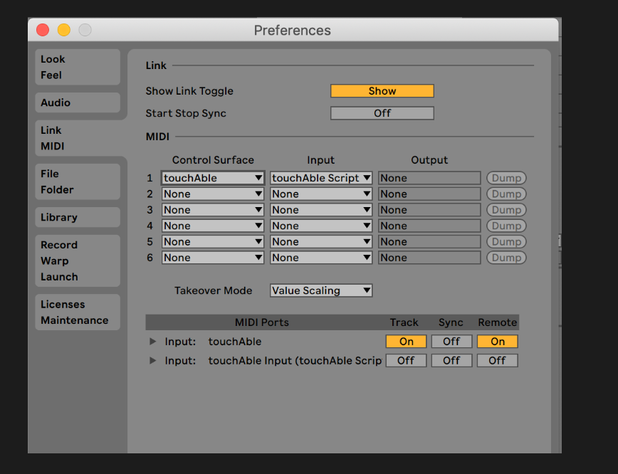Switch to the Audio tab
Image resolution: width=618 pixels, height=474 pixels.
tap(78, 102)
